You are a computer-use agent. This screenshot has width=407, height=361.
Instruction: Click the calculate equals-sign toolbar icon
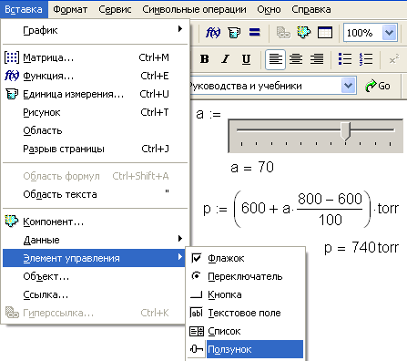click(x=255, y=32)
